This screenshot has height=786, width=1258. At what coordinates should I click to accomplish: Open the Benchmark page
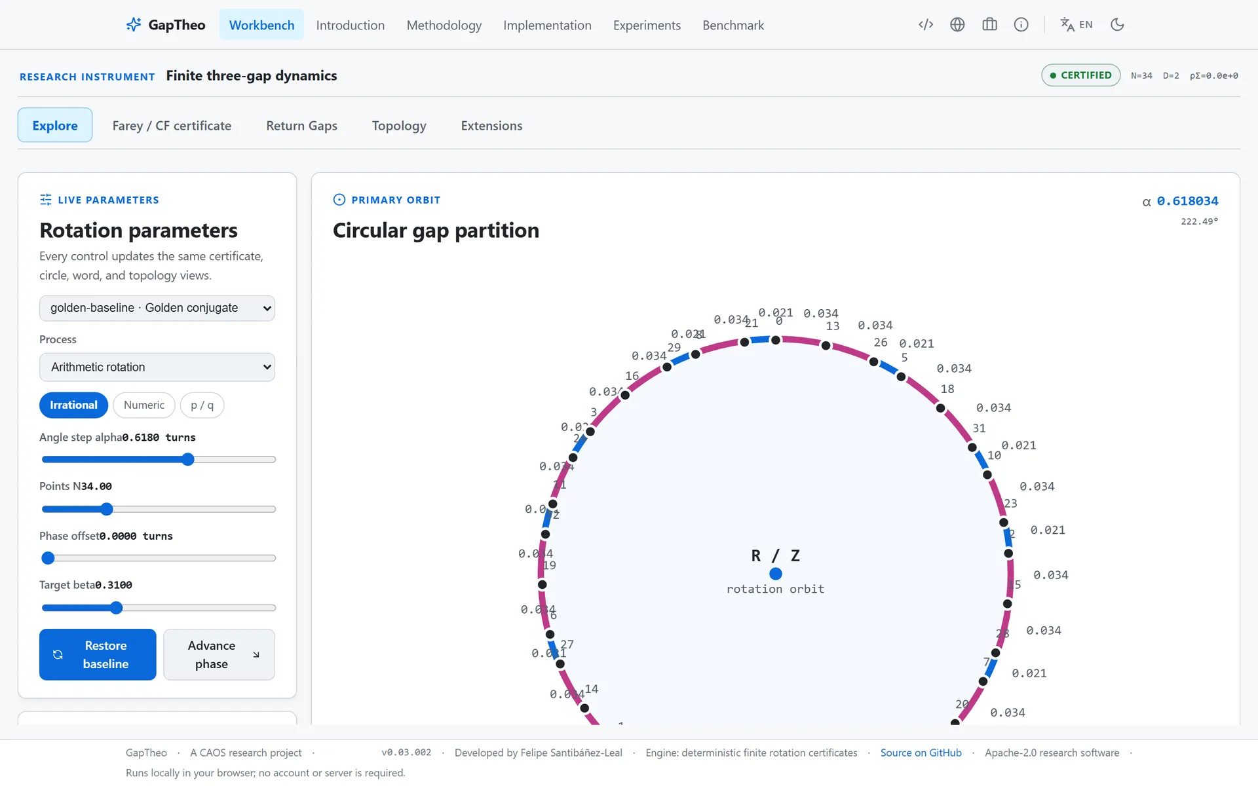point(733,25)
